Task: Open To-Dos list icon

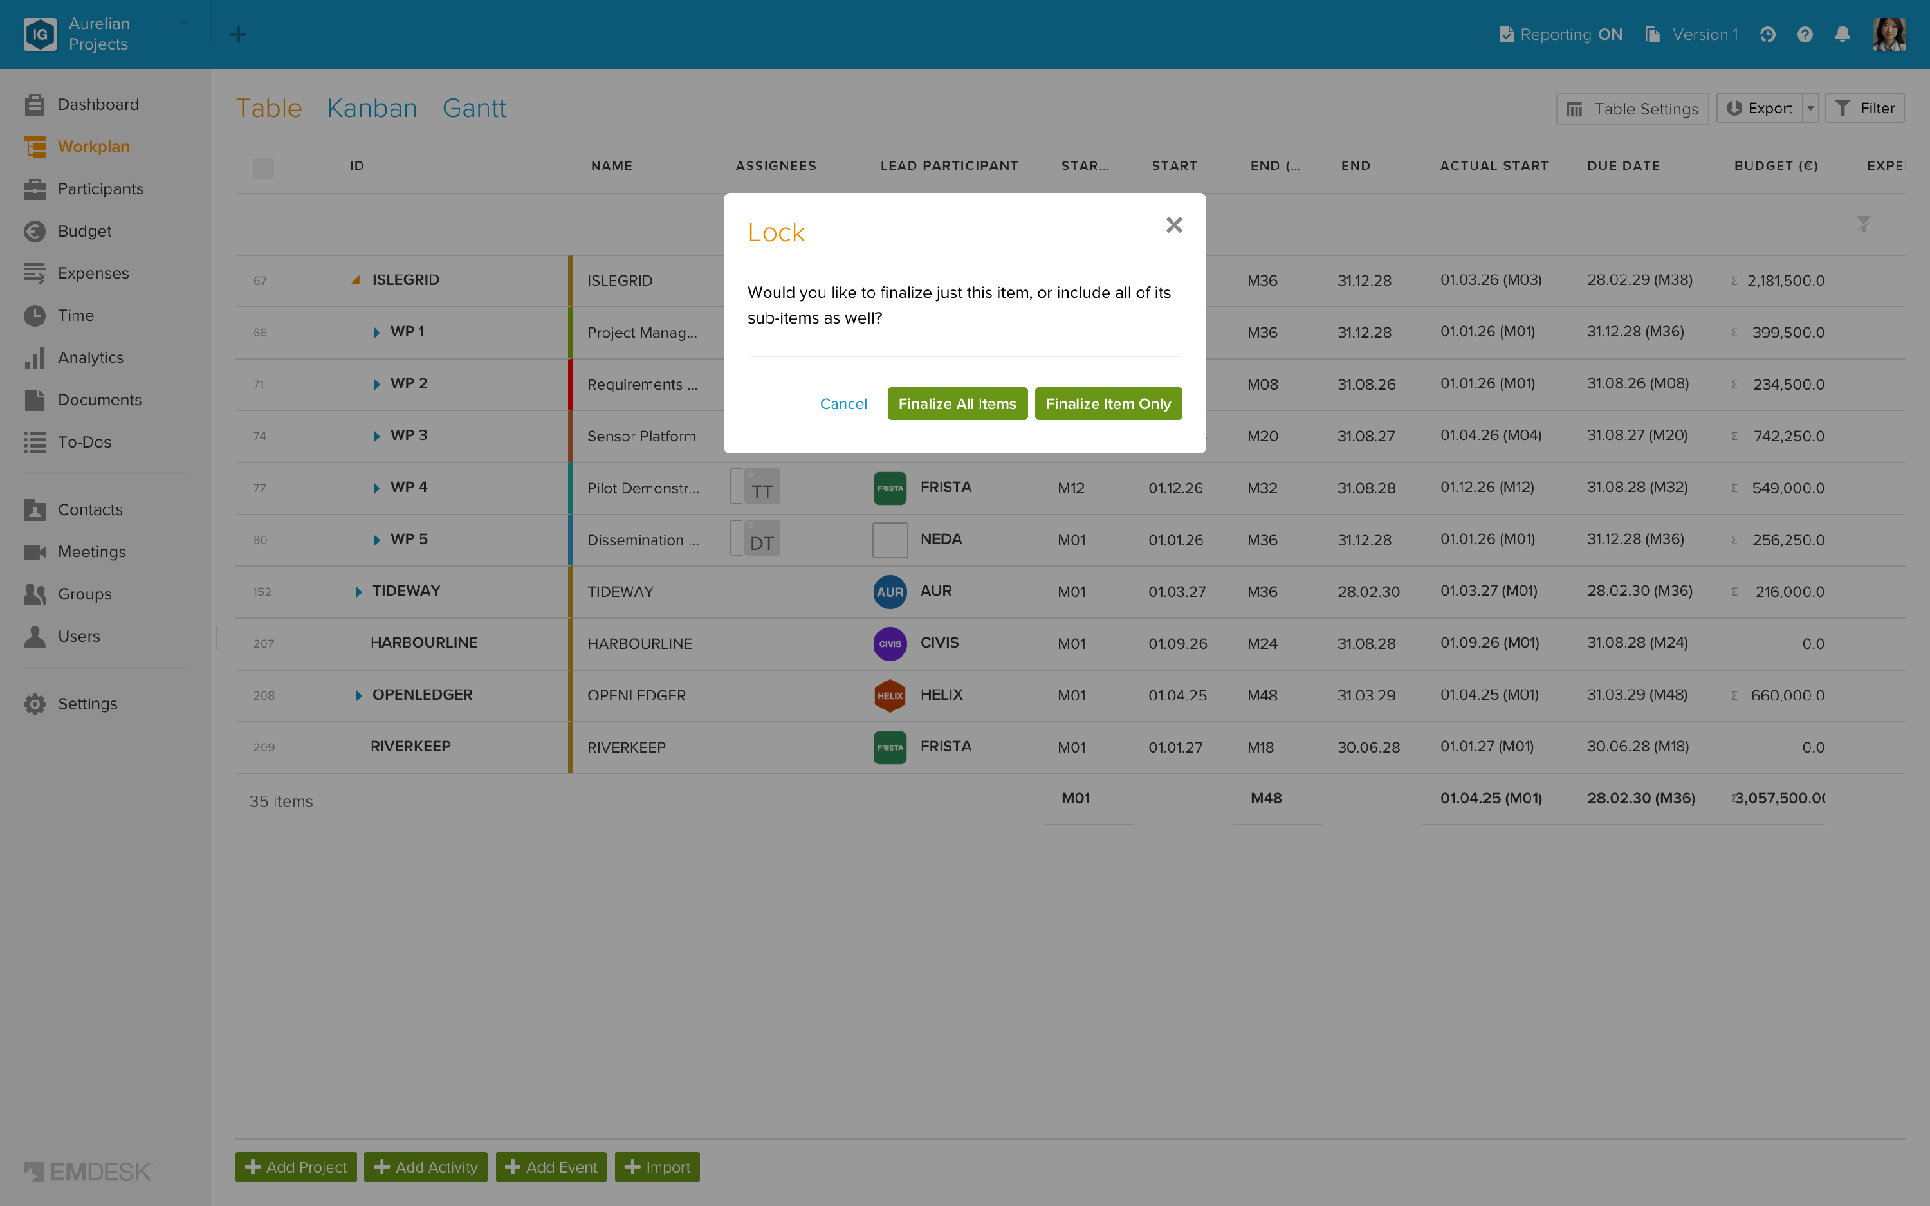Action: tap(34, 443)
